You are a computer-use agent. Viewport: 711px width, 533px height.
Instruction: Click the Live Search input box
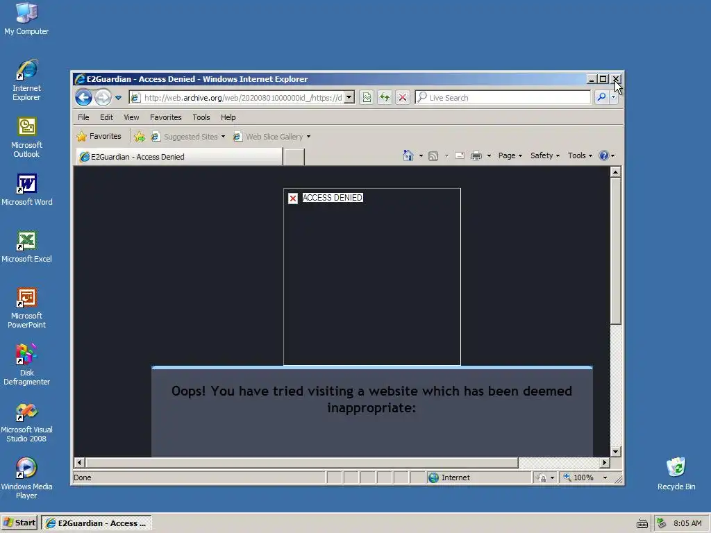coord(503,97)
